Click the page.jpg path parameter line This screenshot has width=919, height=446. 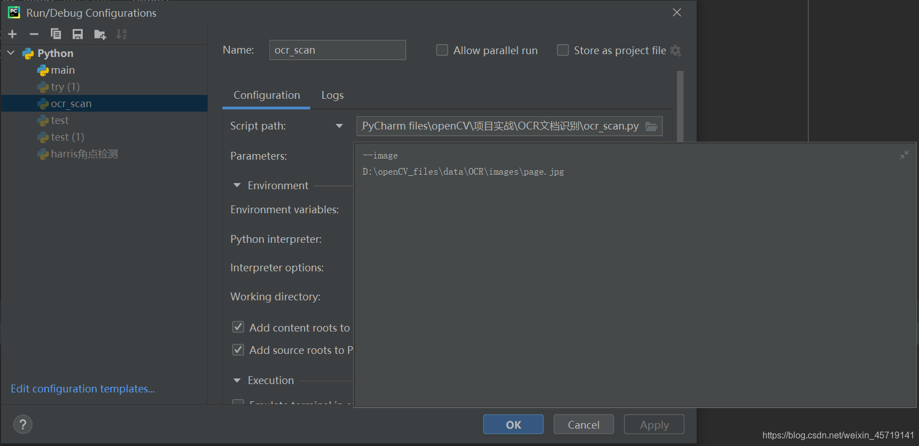[463, 172]
